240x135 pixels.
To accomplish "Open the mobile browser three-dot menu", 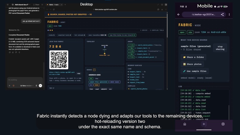I will click(x=229, y=15).
